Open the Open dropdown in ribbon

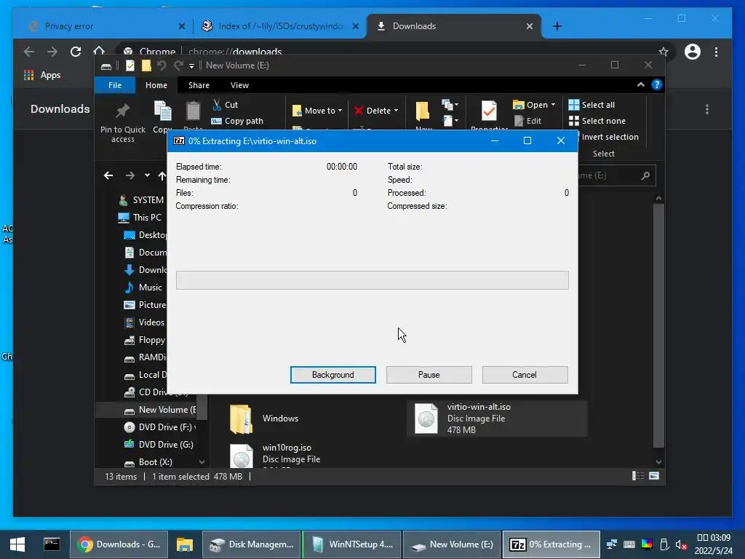[534, 105]
